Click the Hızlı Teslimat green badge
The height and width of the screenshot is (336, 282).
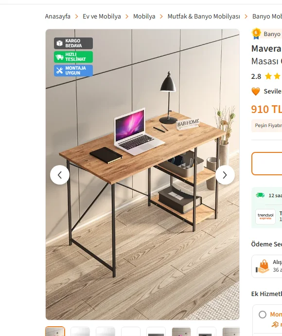tap(73, 57)
